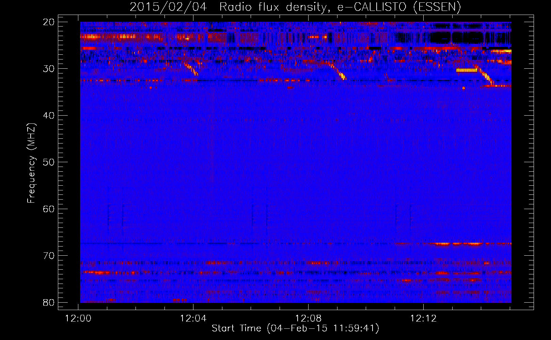
Task: Click the '12:12' time tick label
Action: (424, 319)
